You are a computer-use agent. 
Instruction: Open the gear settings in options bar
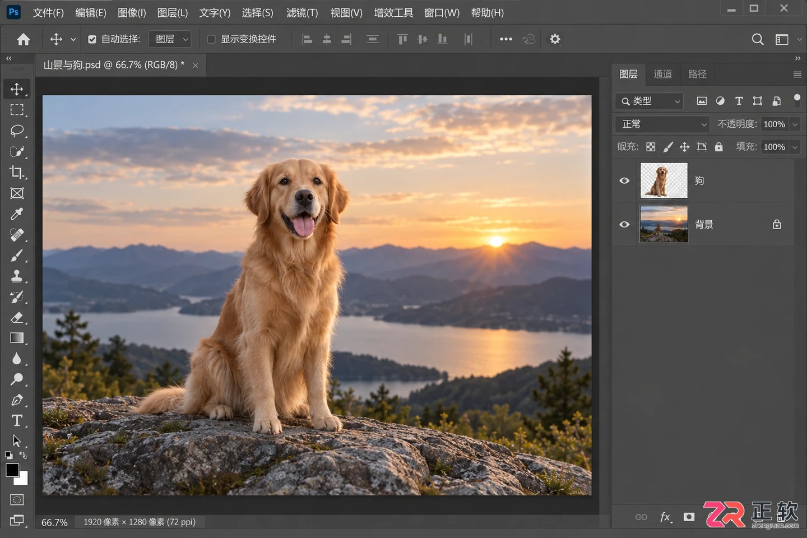point(555,39)
